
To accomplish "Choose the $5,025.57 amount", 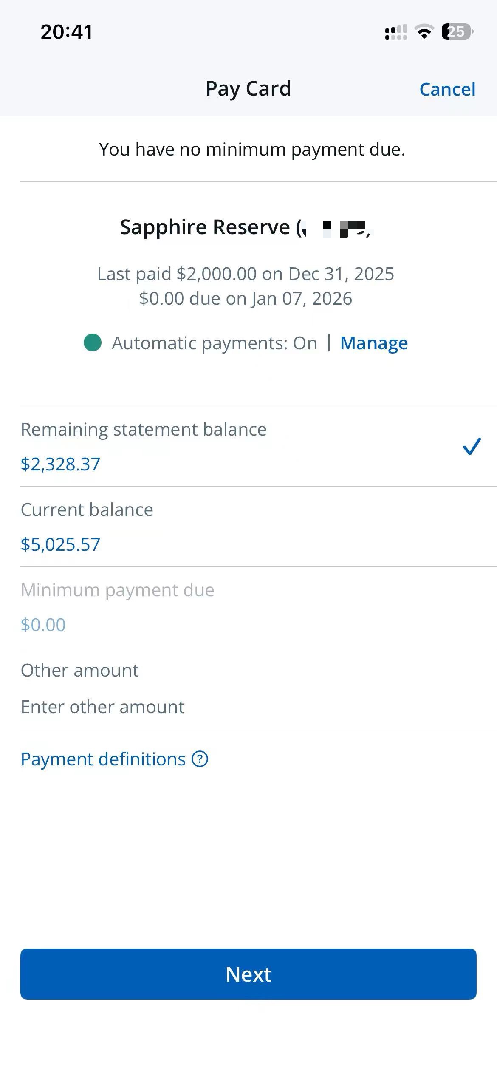I will coord(60,544).
